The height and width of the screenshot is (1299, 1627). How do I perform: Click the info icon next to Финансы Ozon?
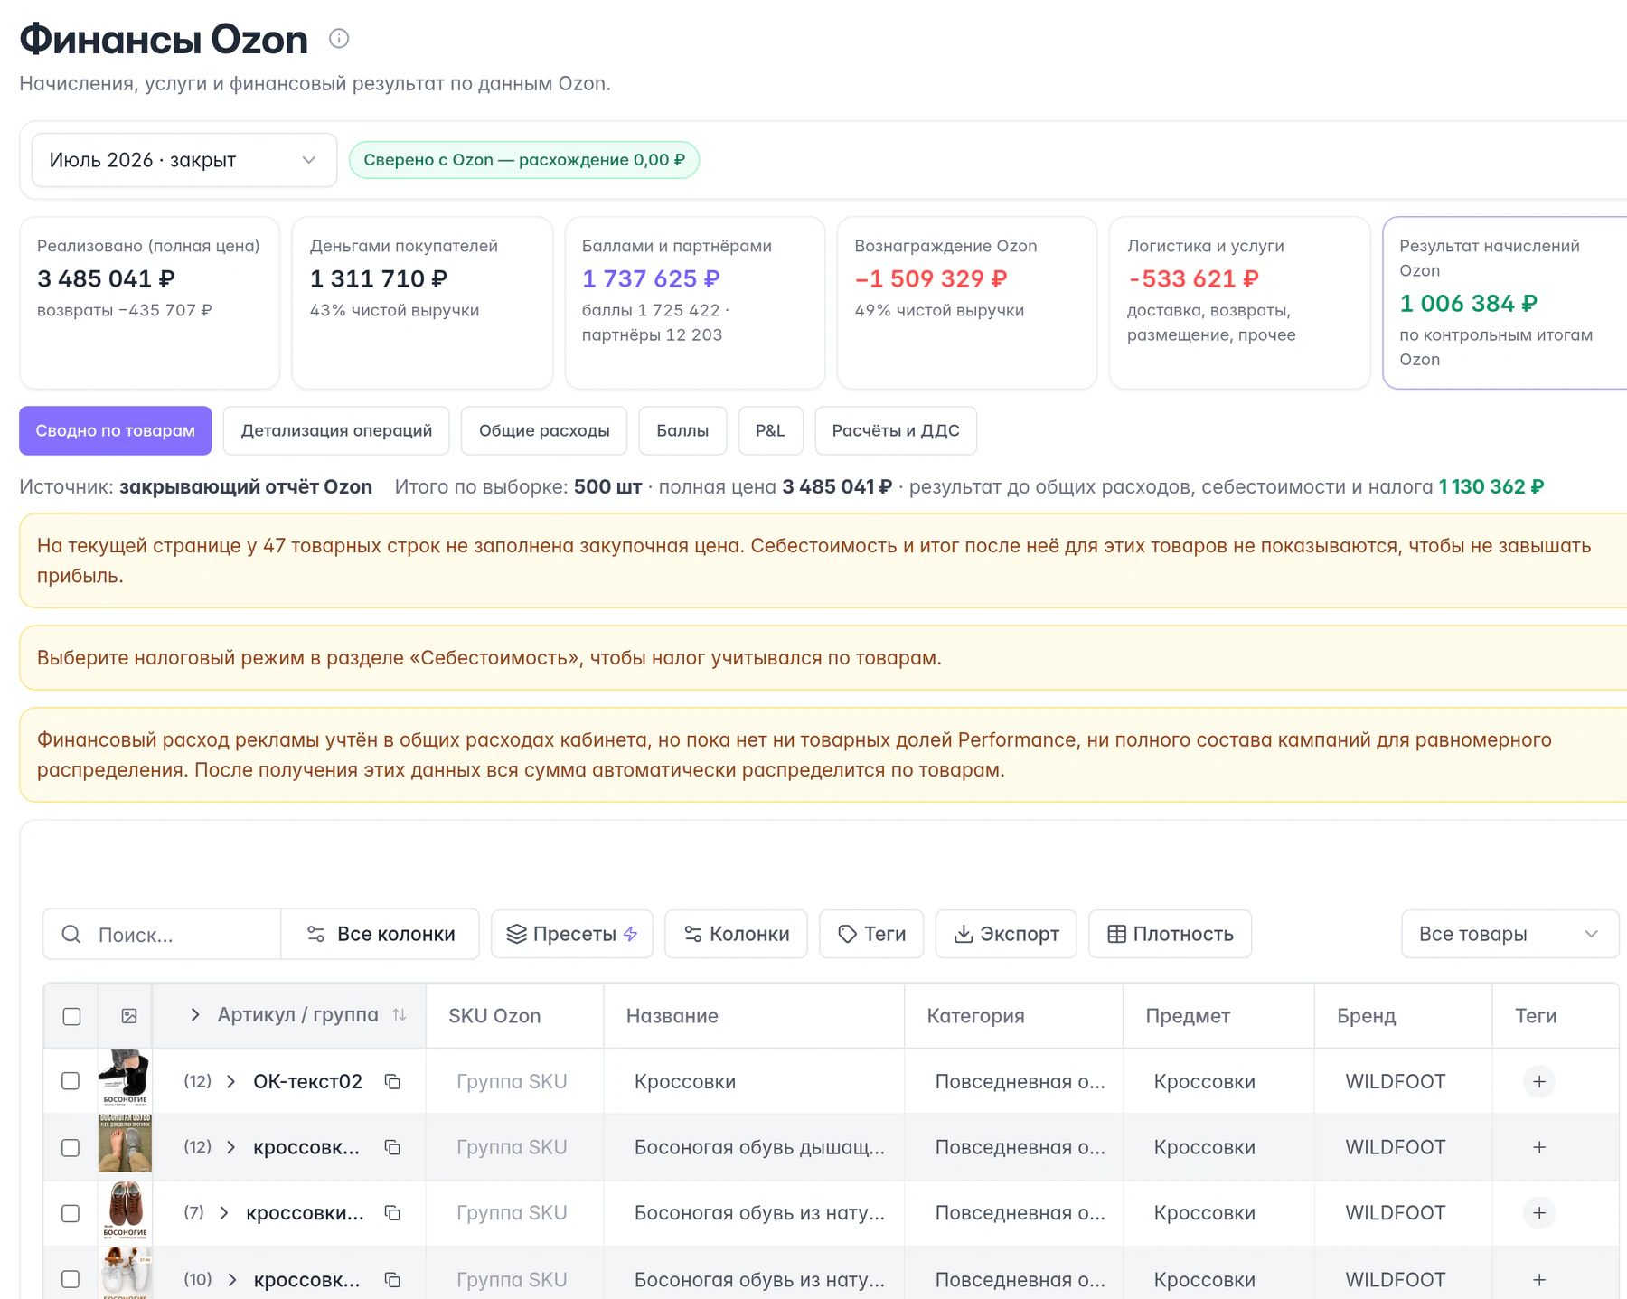[x=339, y=38]
